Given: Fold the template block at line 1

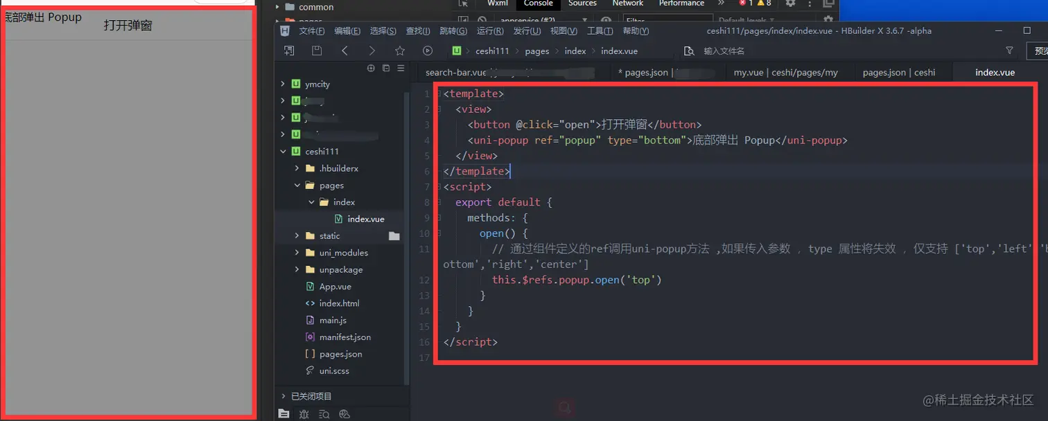Looking at the screenshot, I should (x=439, y=93).
